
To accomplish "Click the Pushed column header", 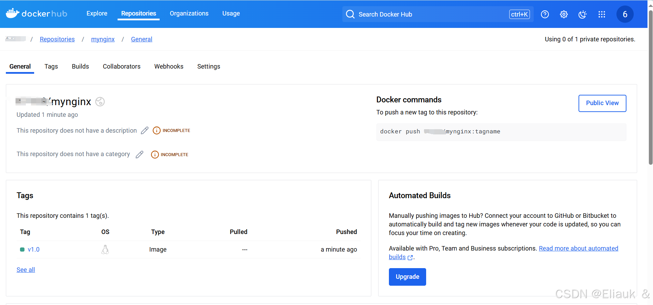I will click(x=346, y=232).
